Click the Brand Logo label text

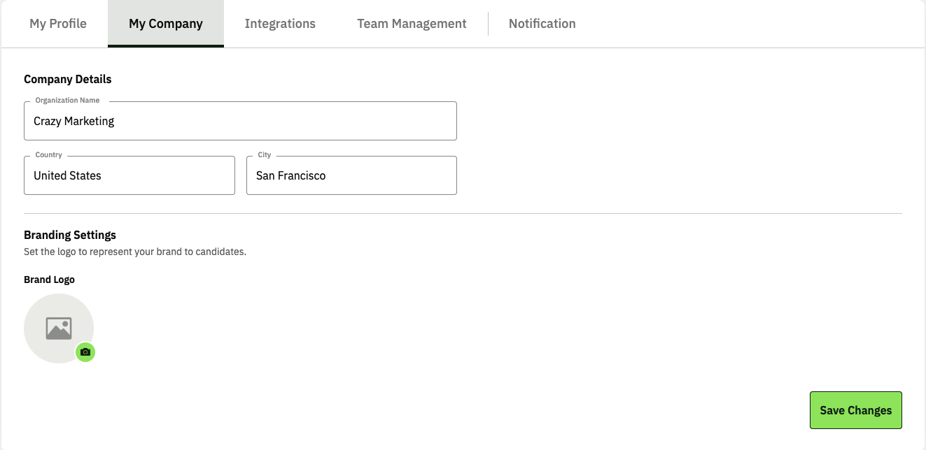[x=49, y=280]
